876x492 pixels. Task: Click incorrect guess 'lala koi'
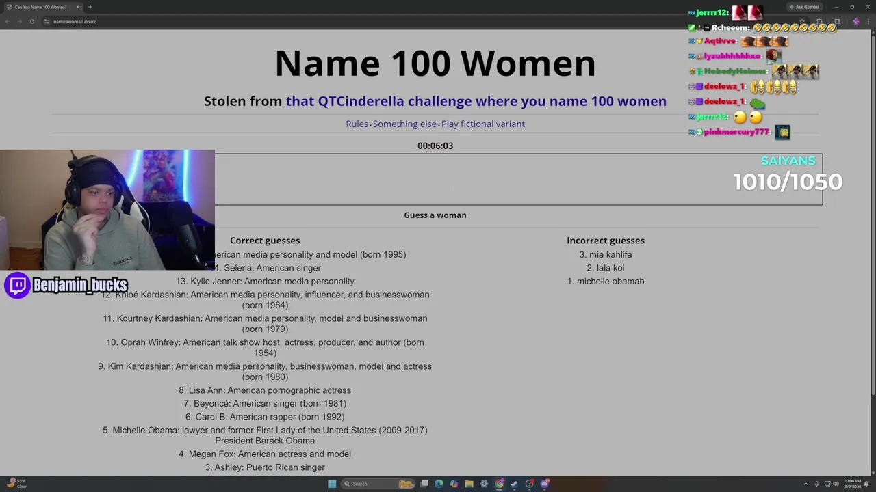pyautogui.click(x=606, y=268)
